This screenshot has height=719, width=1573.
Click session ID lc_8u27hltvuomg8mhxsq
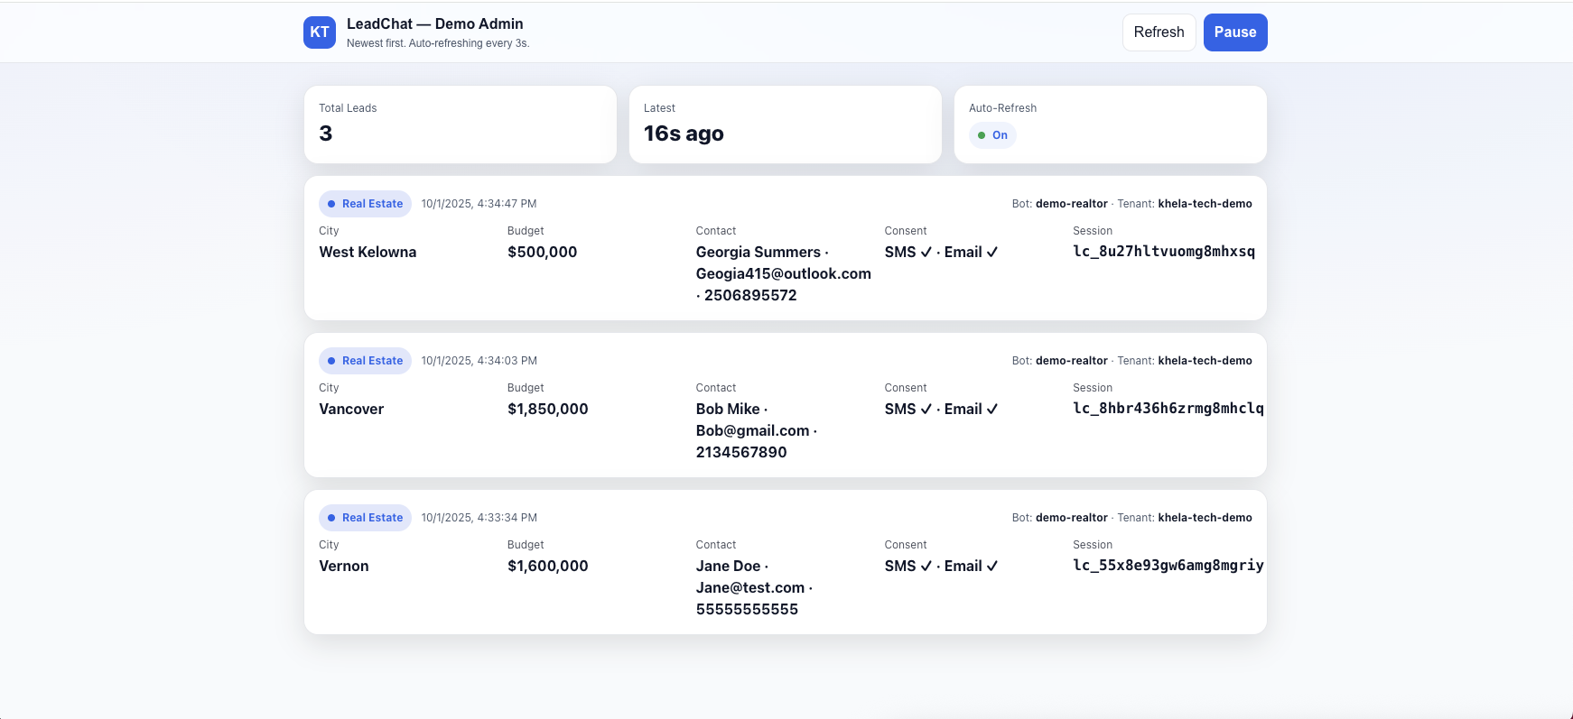[1163, 252]
